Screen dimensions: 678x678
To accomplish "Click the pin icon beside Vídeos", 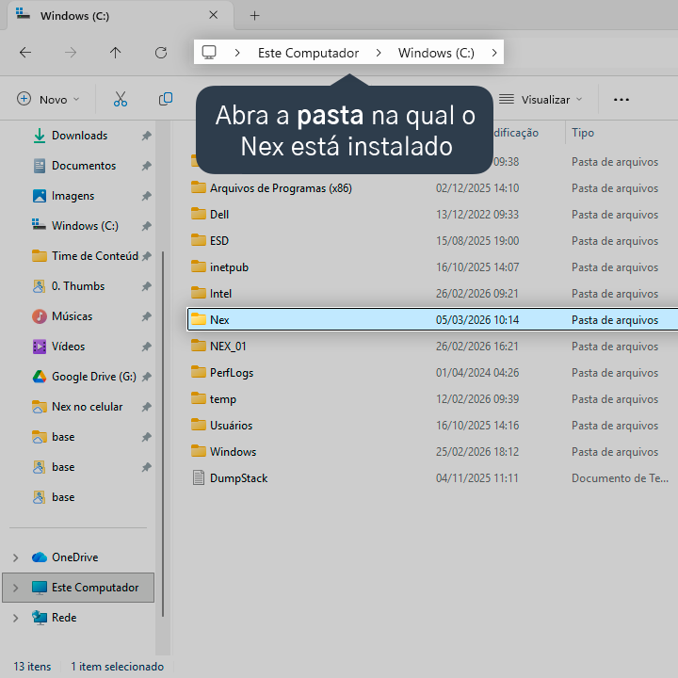I will point(147,347).
